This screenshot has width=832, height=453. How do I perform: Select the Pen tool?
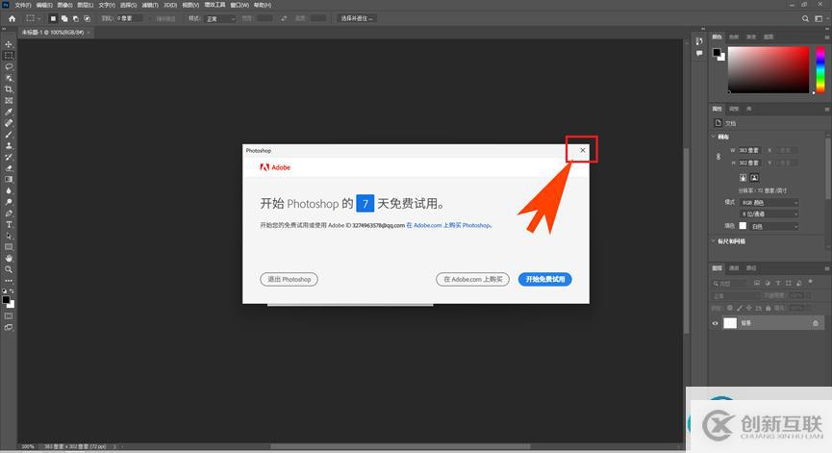pyautogui.click(x=9, y=214)
